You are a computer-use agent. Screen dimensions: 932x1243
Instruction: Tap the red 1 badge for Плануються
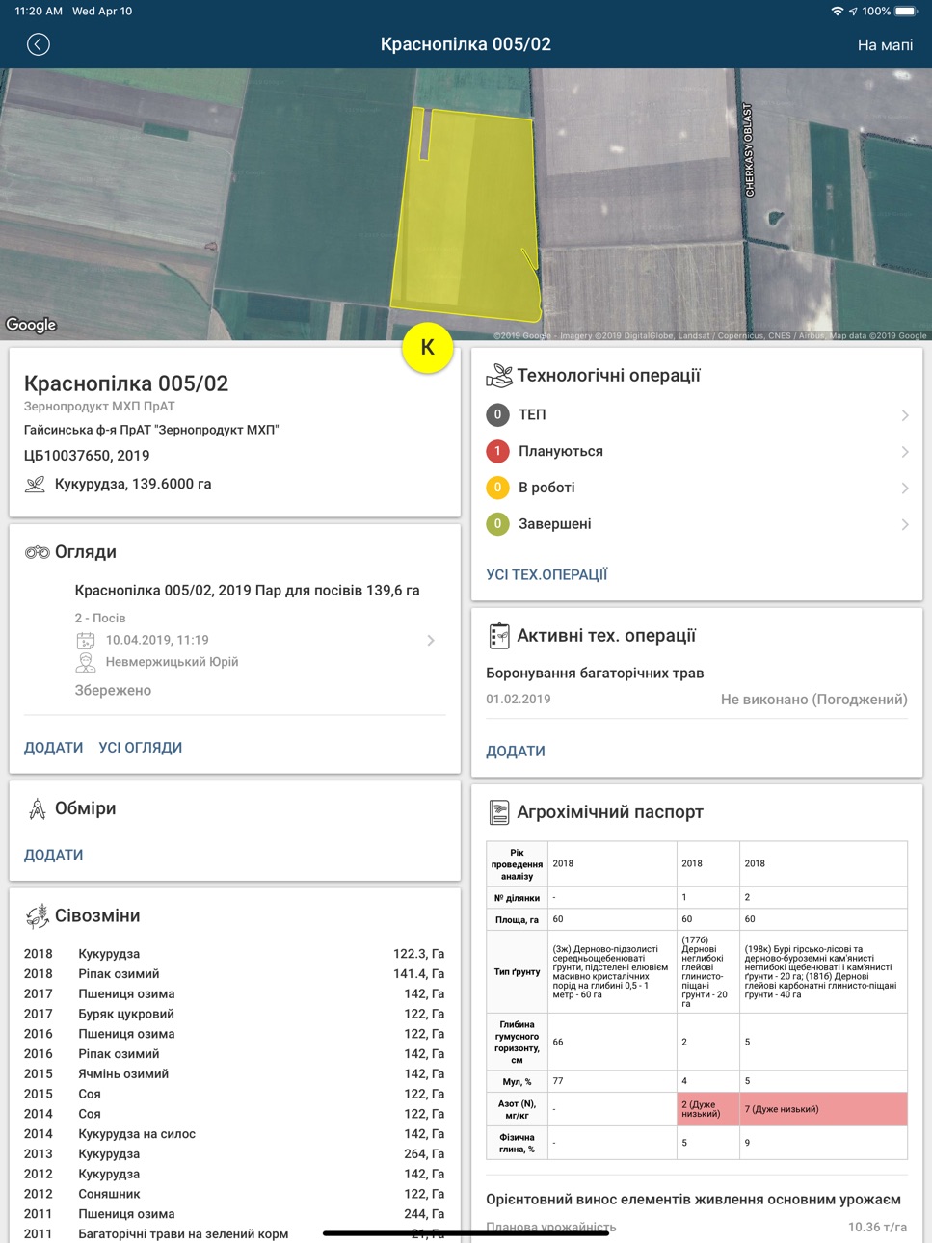[497, 451]
